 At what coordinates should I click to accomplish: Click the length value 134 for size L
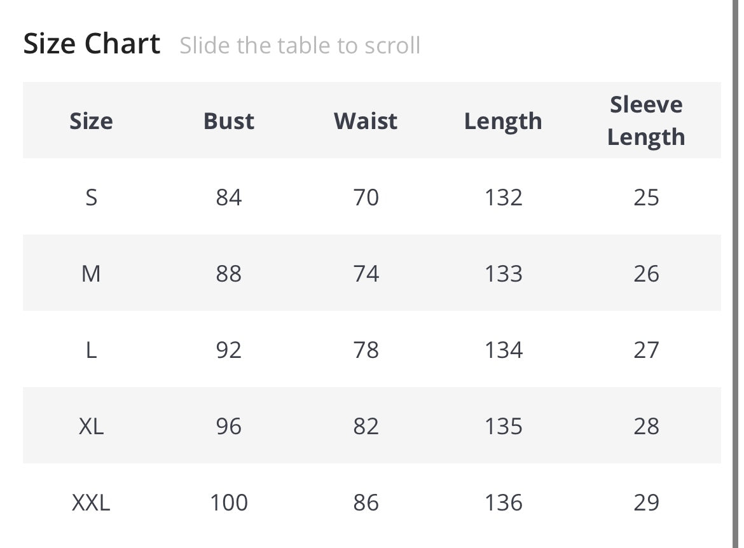tap(503, 350)
